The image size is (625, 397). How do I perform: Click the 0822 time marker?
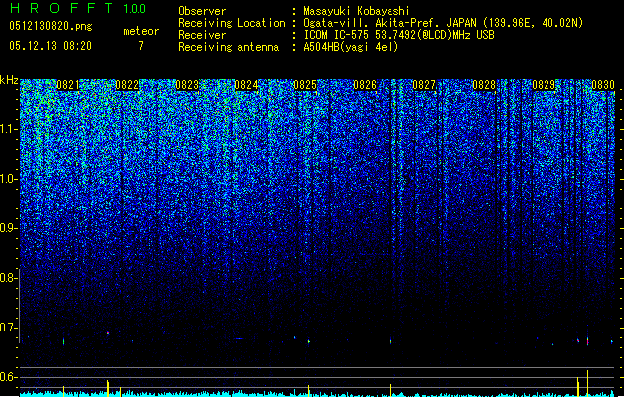pyautogui.click(x=127, y=85)
